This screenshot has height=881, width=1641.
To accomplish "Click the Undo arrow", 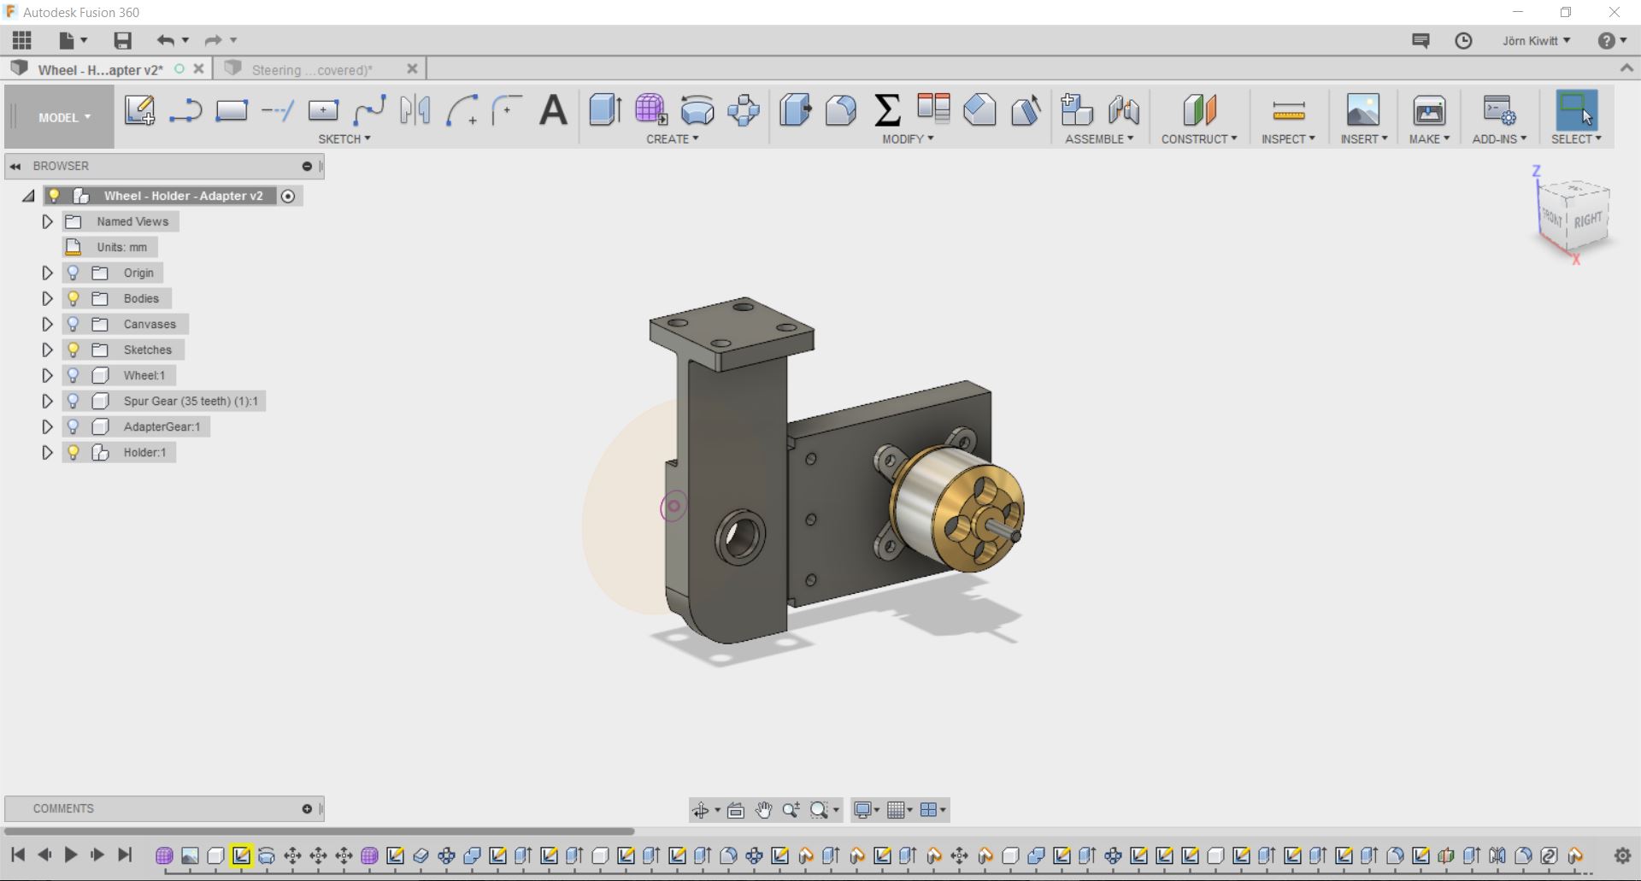I will pos(166,40).
